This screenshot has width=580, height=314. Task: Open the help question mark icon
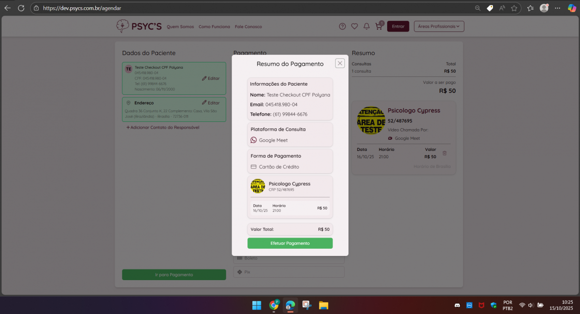click(342, 27)
